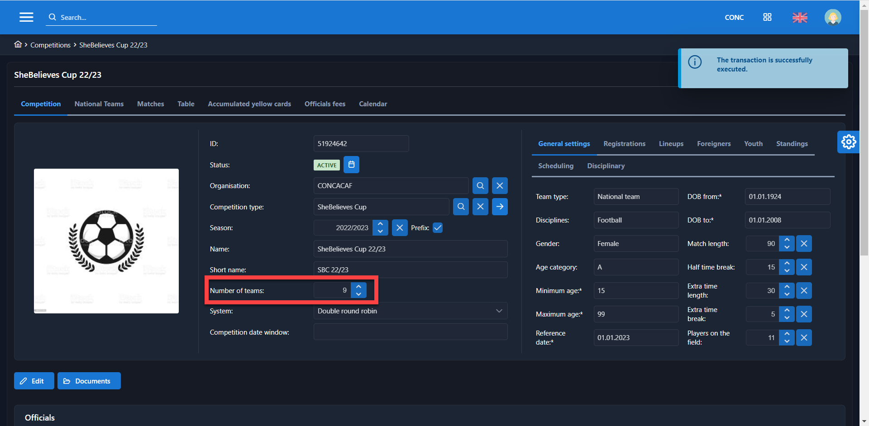Open the Documents button
Screen dimensions: 869x426
point(89,381)
